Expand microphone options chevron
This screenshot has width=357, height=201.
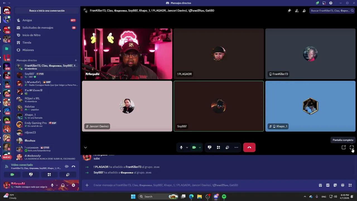click(x=186, y=147)
